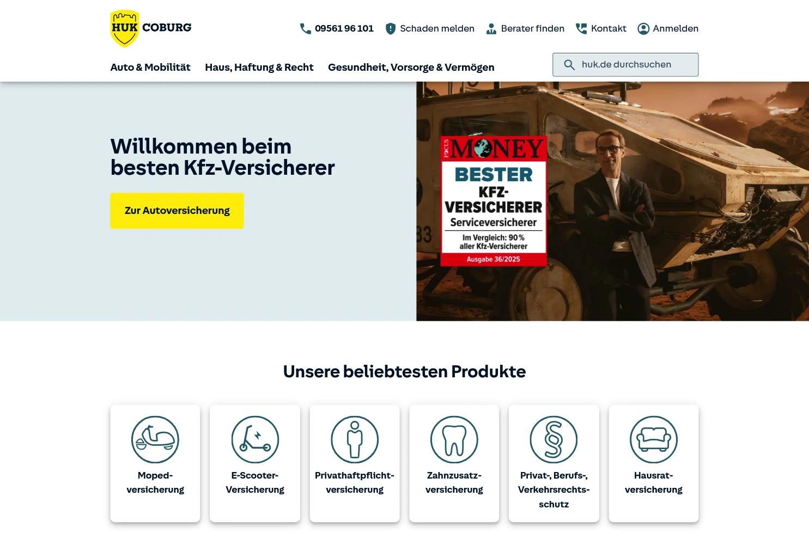Screen dimensions: 809x539
Task: Click the HUK Coburg shield logo
Action: click(125, 28)
